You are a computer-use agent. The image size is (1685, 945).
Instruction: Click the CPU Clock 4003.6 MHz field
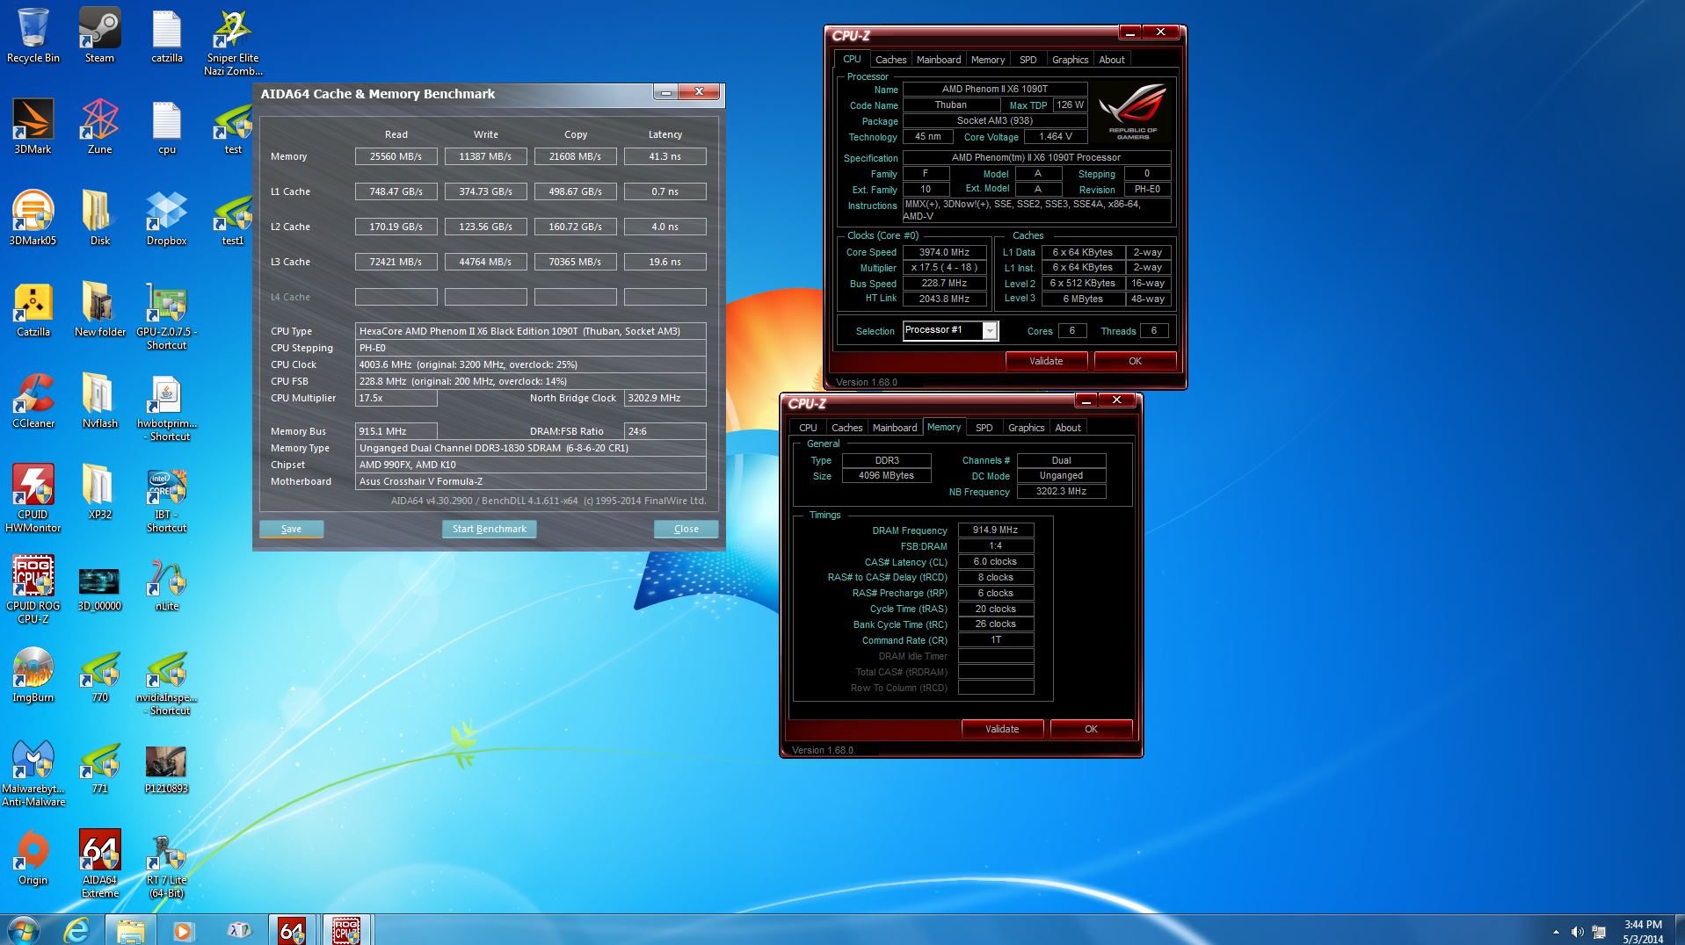[x=530, y=364]
